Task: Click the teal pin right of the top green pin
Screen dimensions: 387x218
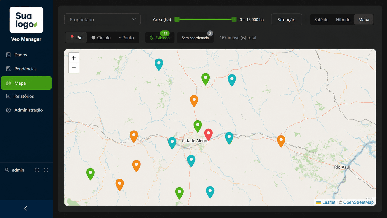Action: [x=232, y=80]
